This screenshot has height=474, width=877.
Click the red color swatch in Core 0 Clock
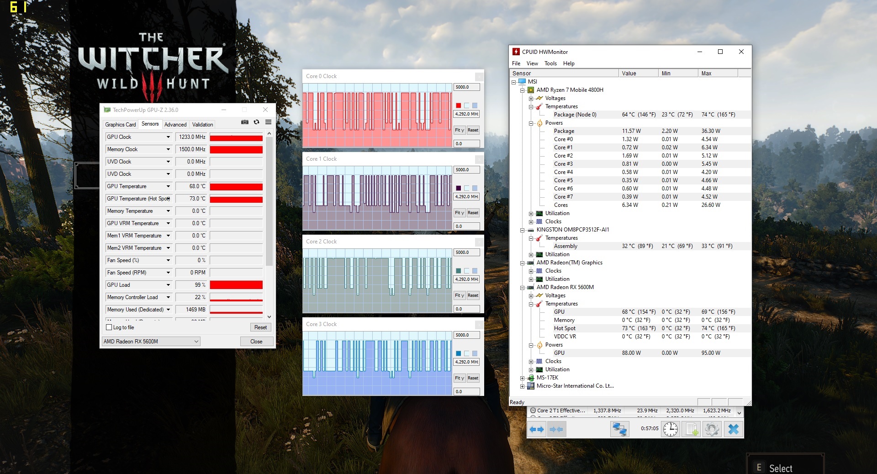459,105
